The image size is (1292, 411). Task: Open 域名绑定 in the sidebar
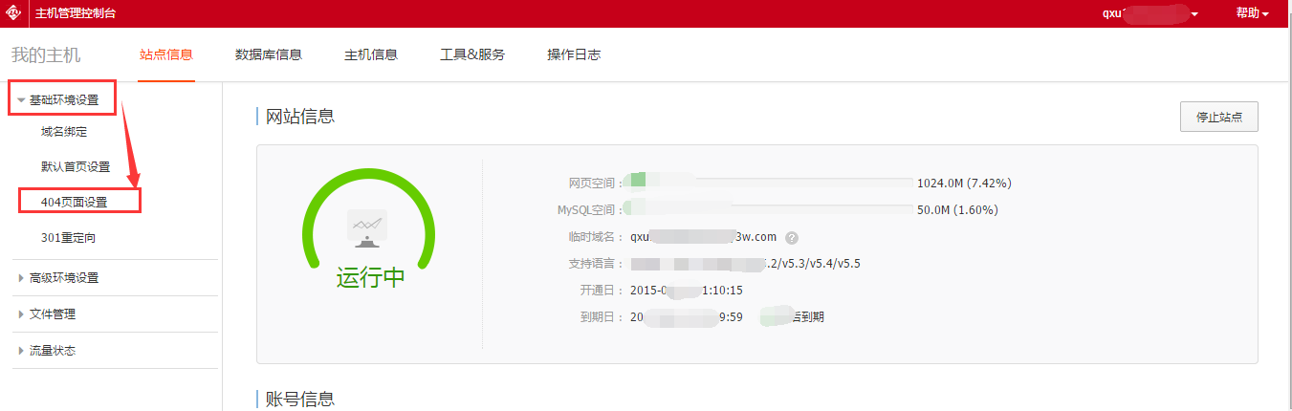64,132
